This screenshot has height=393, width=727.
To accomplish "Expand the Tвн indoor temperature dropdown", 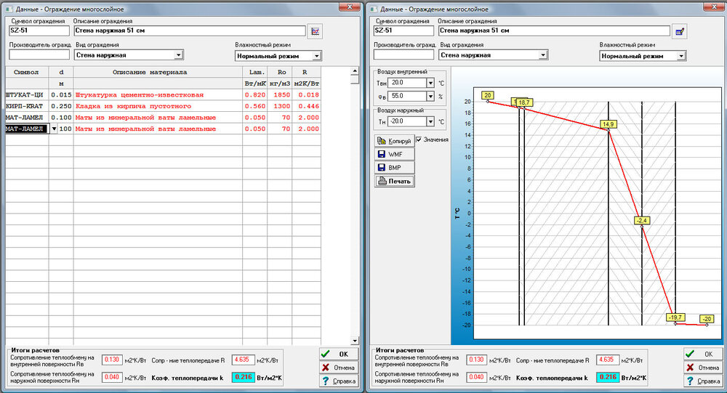I will [430, 83].
